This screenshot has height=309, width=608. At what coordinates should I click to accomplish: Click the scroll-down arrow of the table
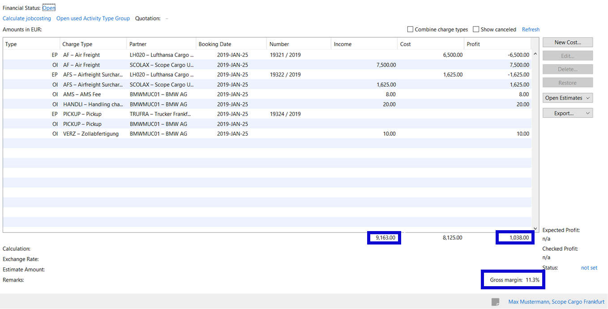click(x=535, y=228)
